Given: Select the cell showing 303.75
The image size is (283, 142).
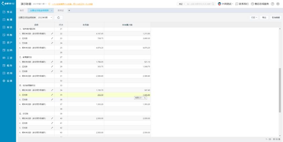Looking at the screenshot, I should coord(86,66).
